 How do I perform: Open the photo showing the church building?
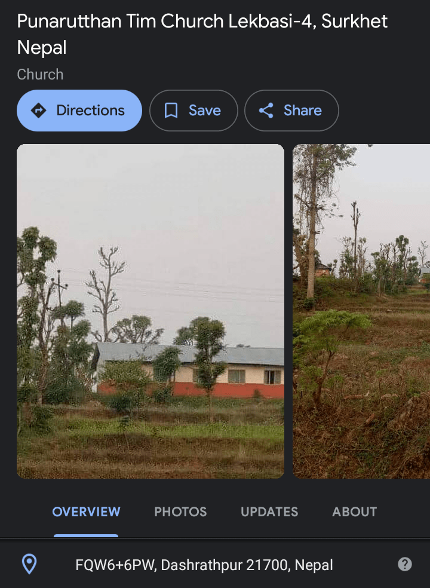coord(150,311)
